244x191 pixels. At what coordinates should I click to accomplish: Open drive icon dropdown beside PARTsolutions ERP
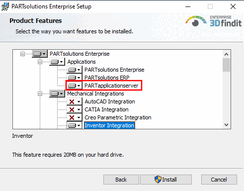pos(75,78)
